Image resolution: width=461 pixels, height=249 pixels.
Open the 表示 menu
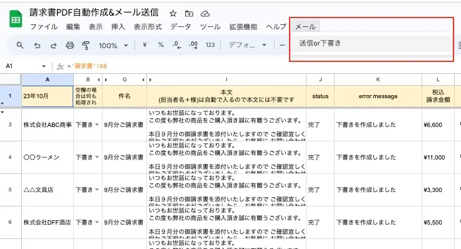point(96,27)
